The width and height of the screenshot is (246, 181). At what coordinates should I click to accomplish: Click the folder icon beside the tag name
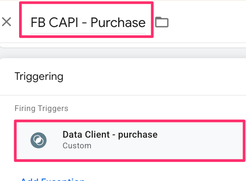point(162,22)
